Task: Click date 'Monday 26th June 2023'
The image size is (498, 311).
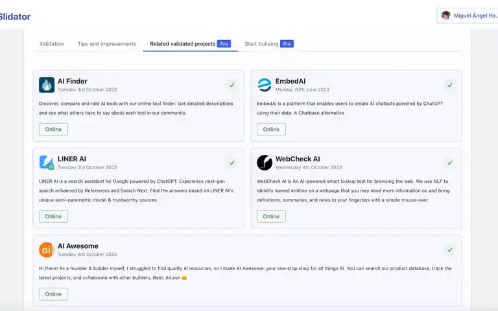Action: (302, 90)
